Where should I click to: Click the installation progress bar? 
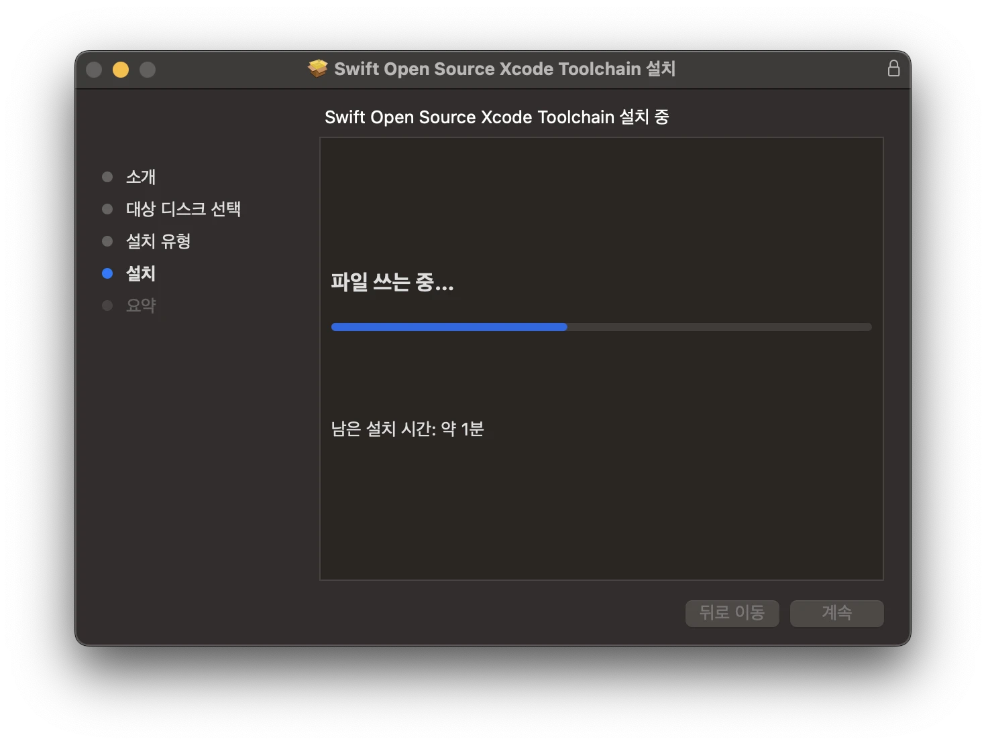point(601,327)
